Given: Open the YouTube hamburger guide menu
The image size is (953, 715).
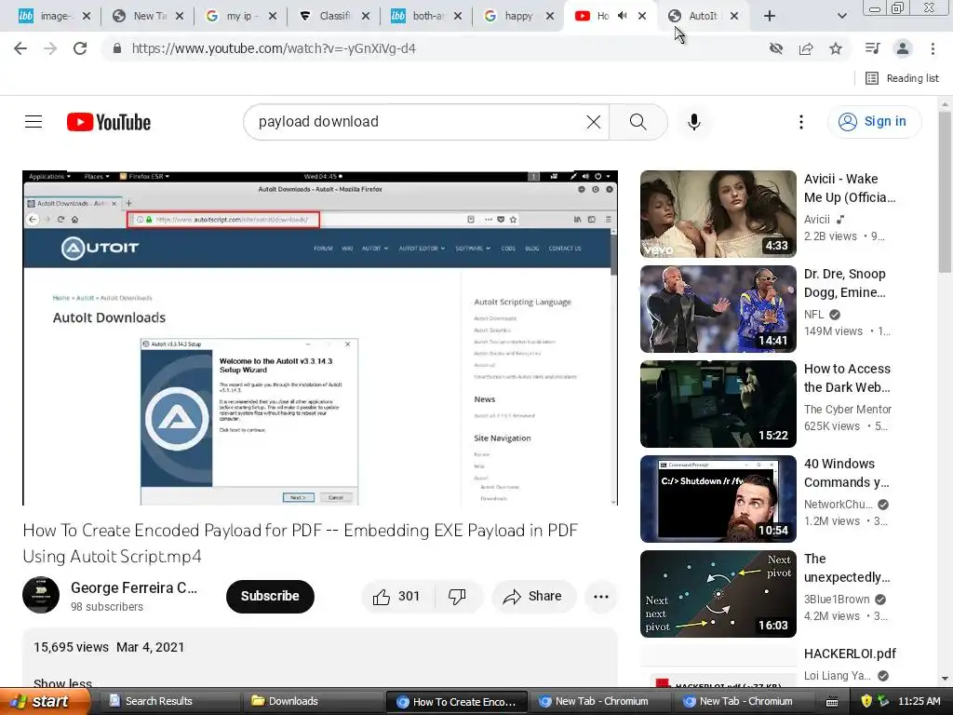Looking at the screenshot, I should [34, 122].
